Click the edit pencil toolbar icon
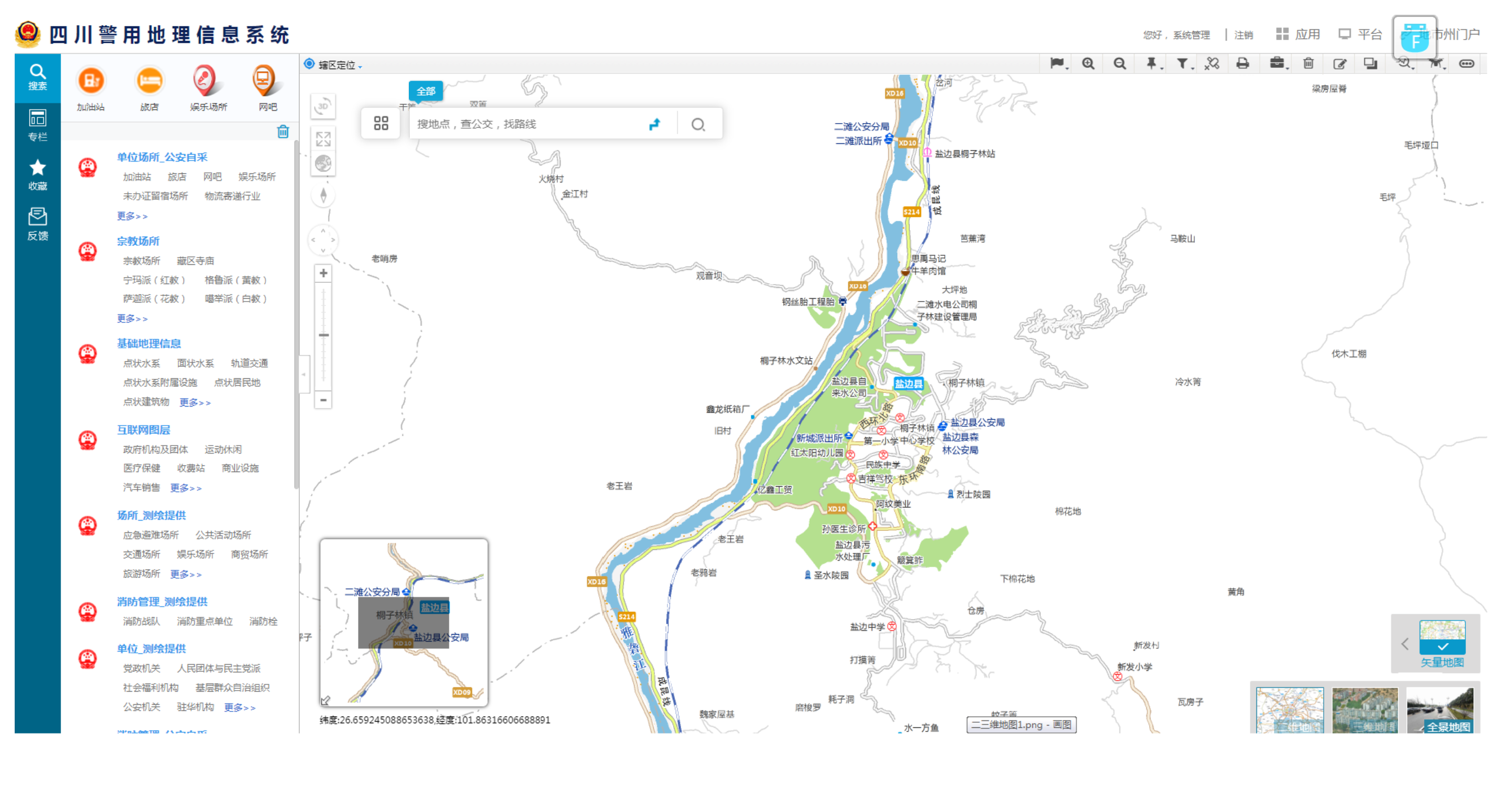The width and height of the screenshot is (1506, 786). coord(1339,64)
